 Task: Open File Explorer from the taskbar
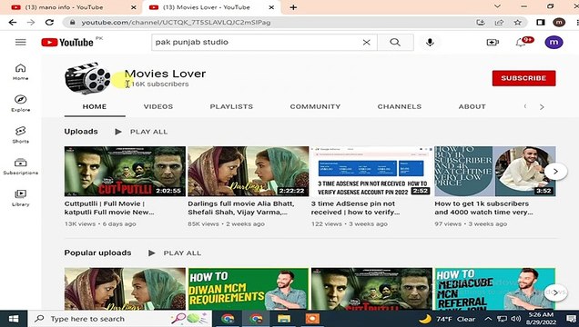pos(284,319)
